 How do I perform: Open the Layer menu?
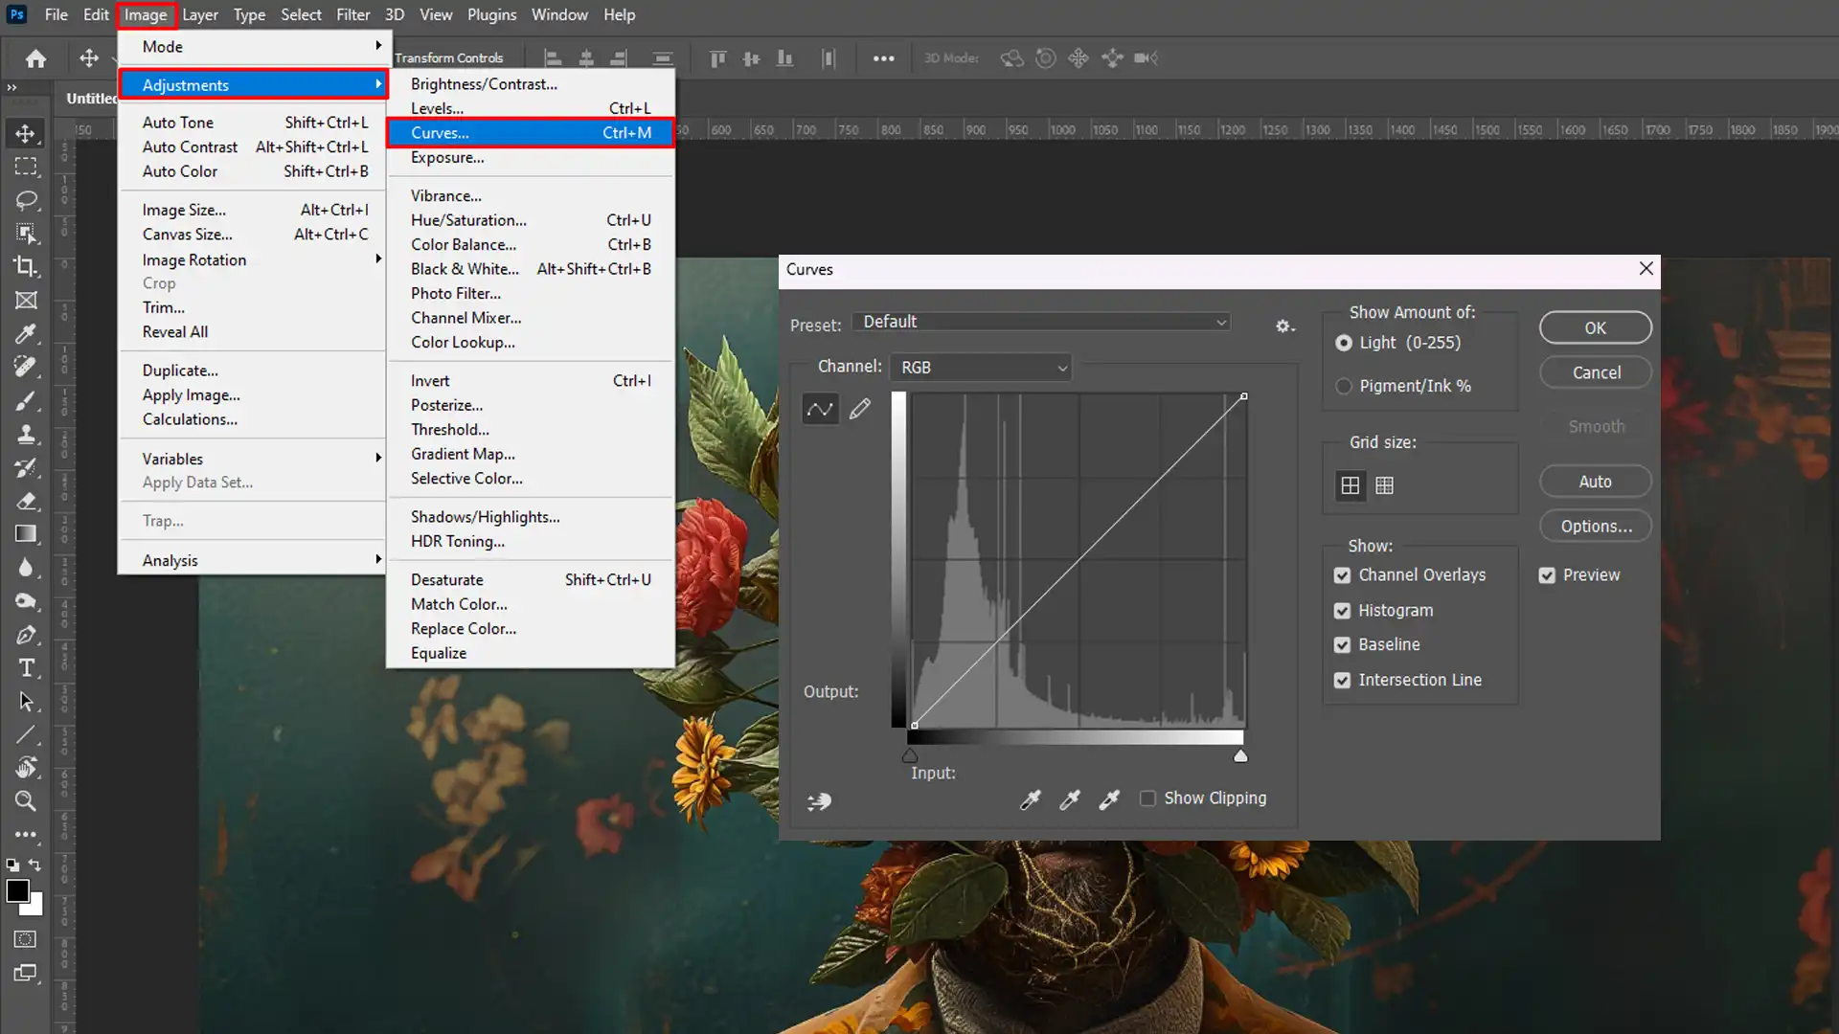coord(200,14)
